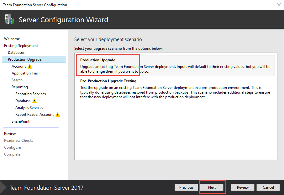Cancel the configuration wizard
This screenshot has width=284, height=195.
click(268, 187)
